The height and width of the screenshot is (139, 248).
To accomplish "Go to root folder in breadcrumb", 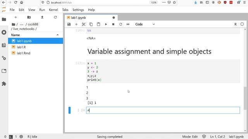I will pos(14,24).
